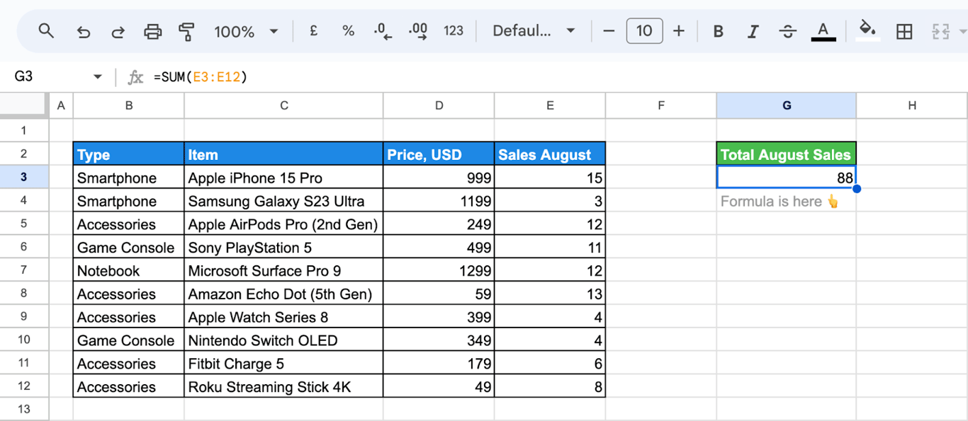968x421 pixels.
Task: Select the price cell 1299
Action: click(x=439, y=270)
